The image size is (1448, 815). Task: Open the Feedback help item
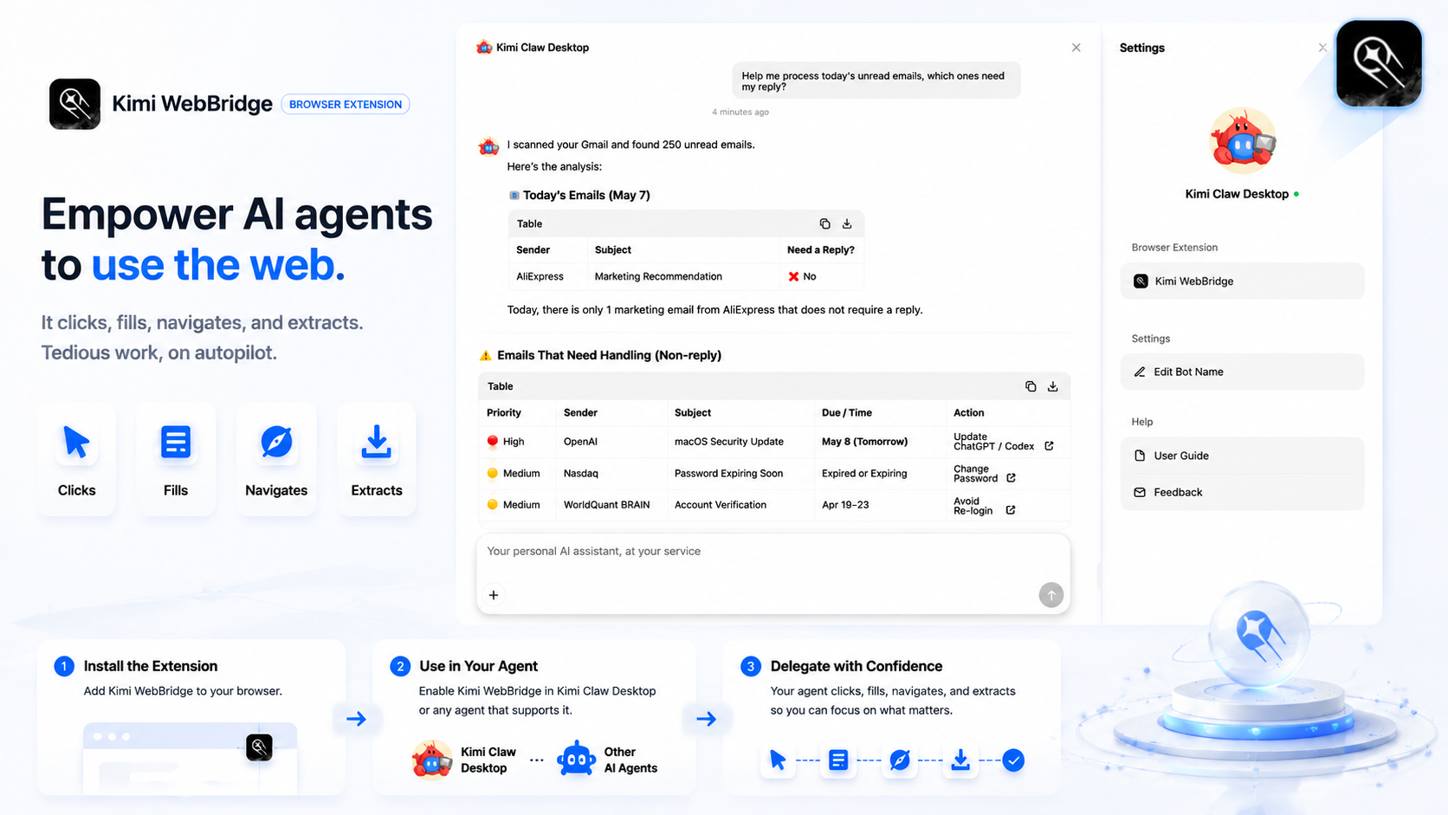point(1242,492)
